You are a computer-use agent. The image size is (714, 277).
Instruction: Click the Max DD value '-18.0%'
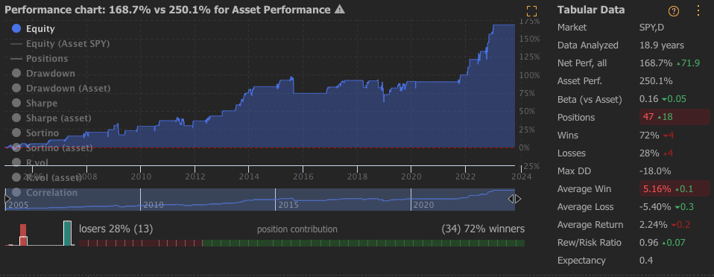tap(655, 171)
